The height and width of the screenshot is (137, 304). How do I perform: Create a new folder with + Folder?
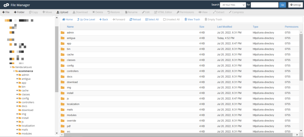pos(19,12)
